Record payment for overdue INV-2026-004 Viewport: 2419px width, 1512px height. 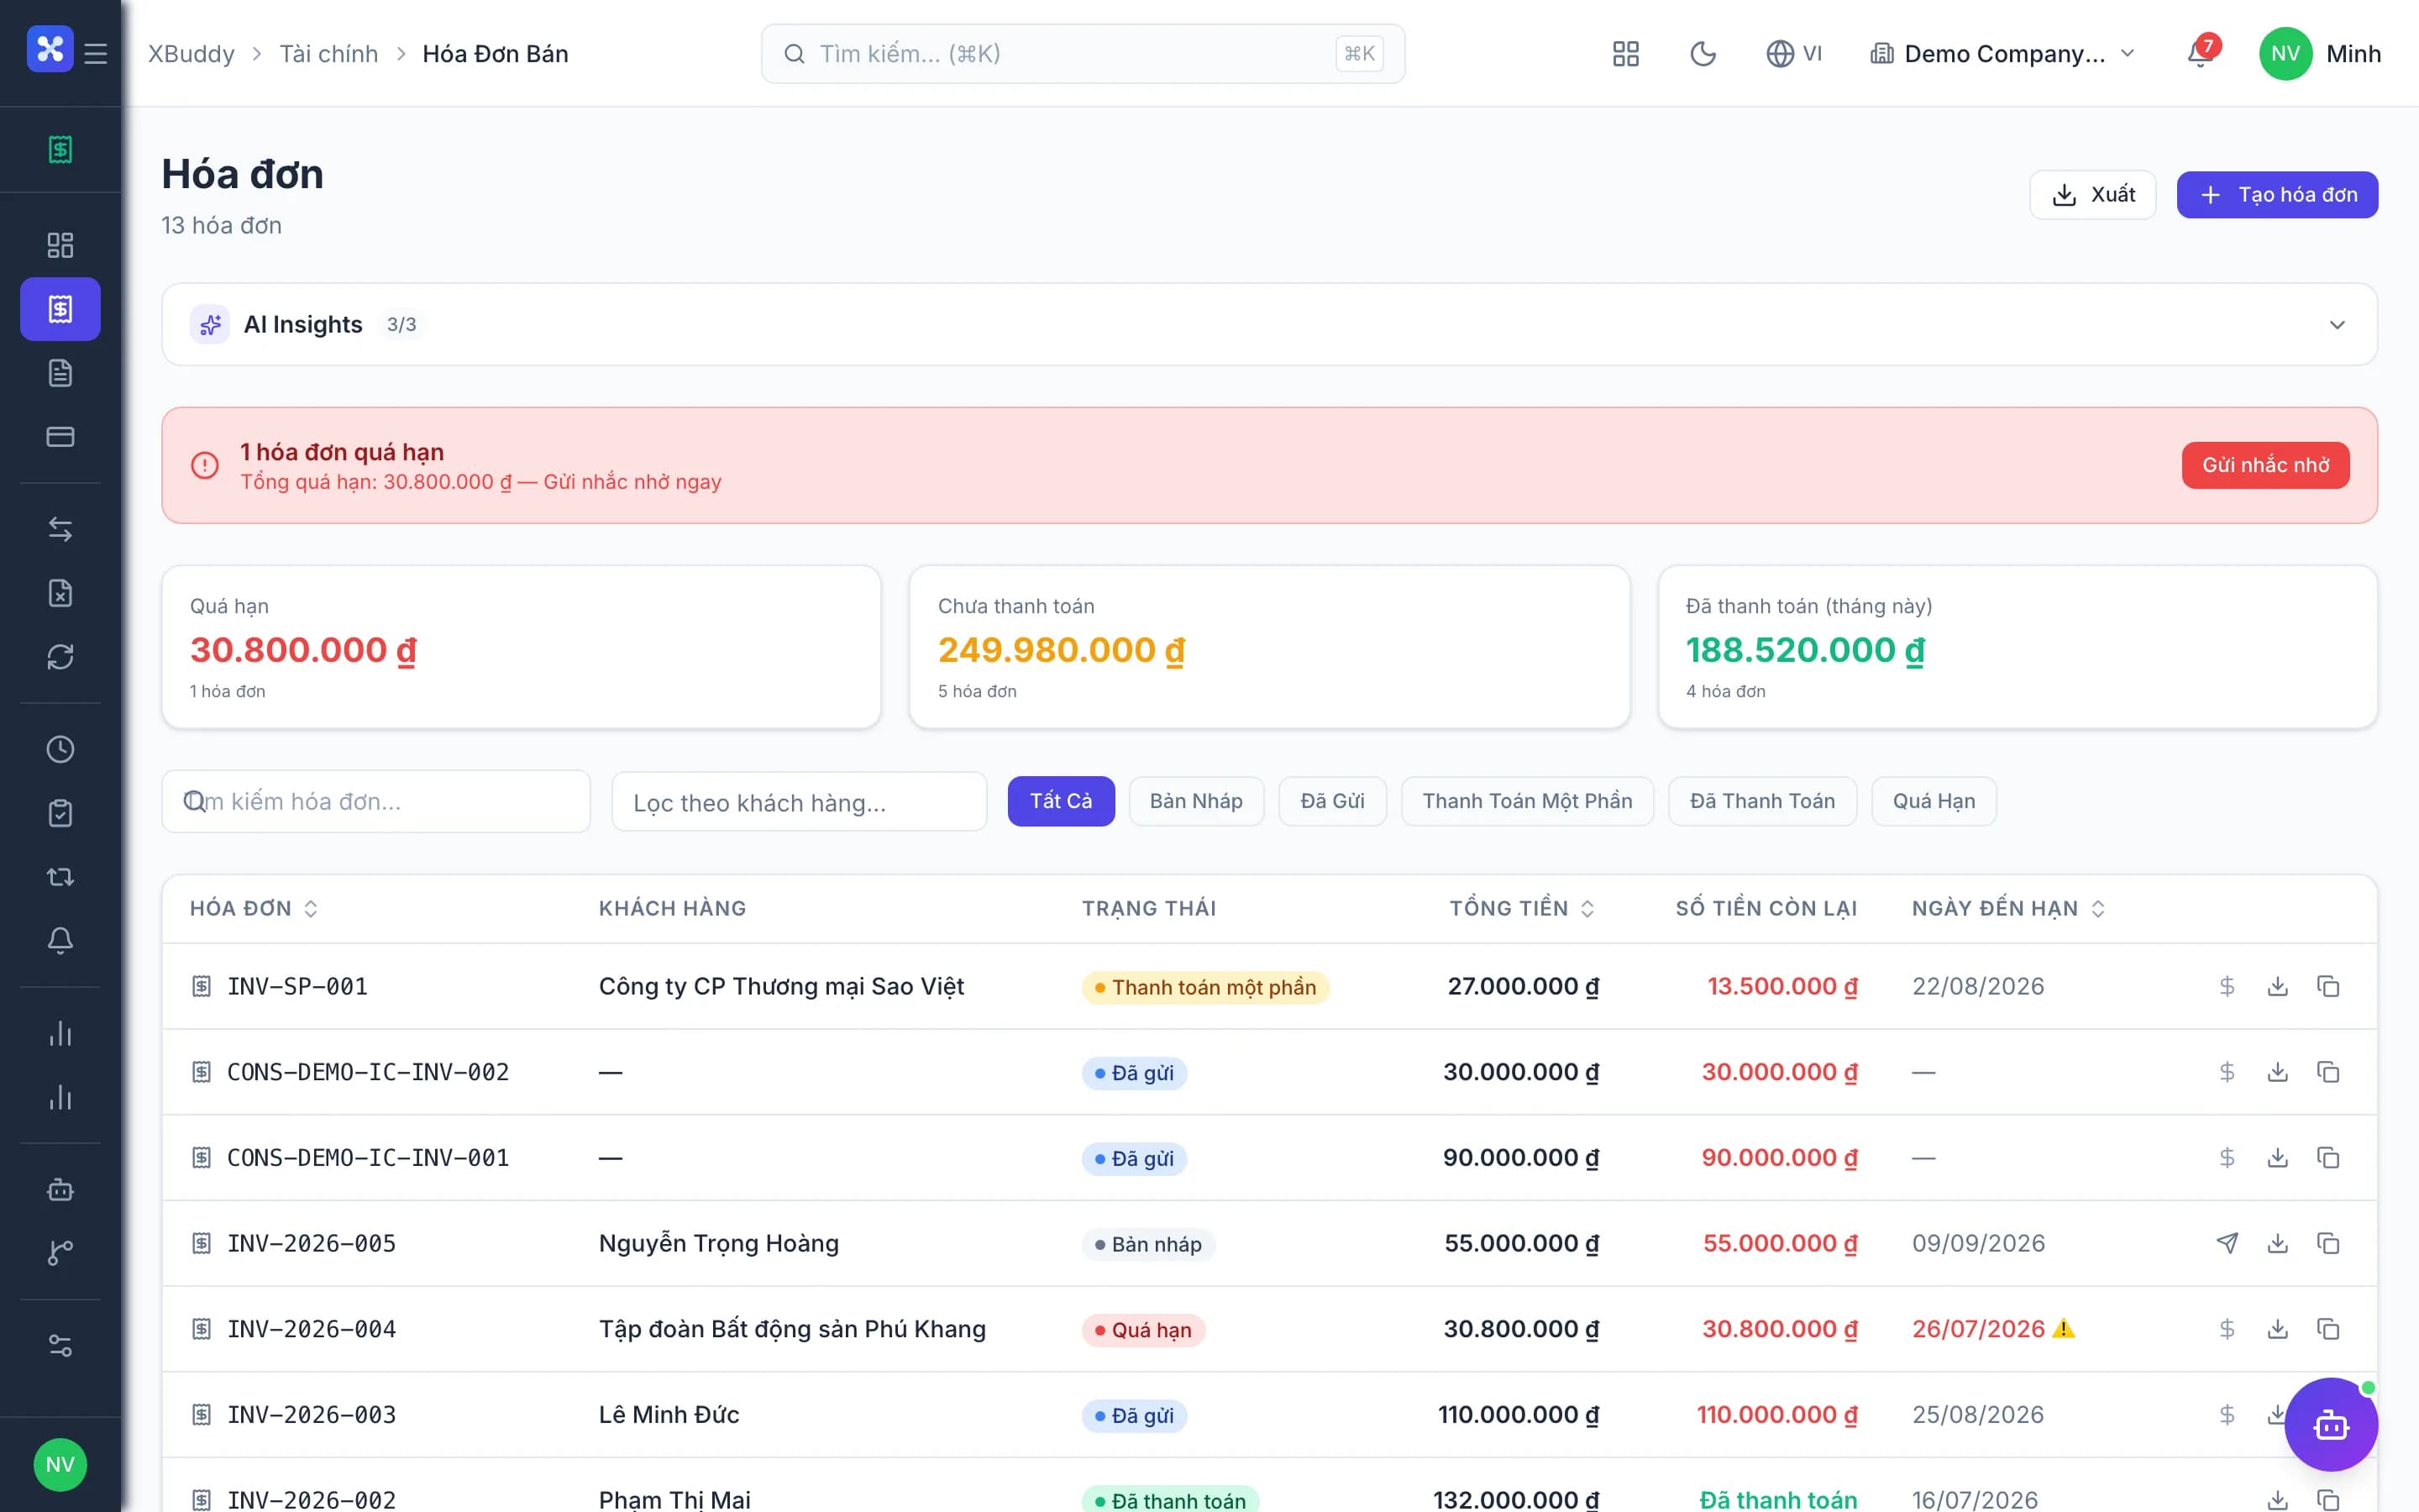(x=2227, y=1330)
